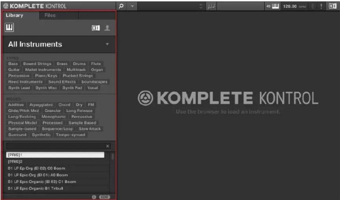Click the magnifier browser icon in header
Viewport: 340px width, 200px height.
[x=121, y=6]
